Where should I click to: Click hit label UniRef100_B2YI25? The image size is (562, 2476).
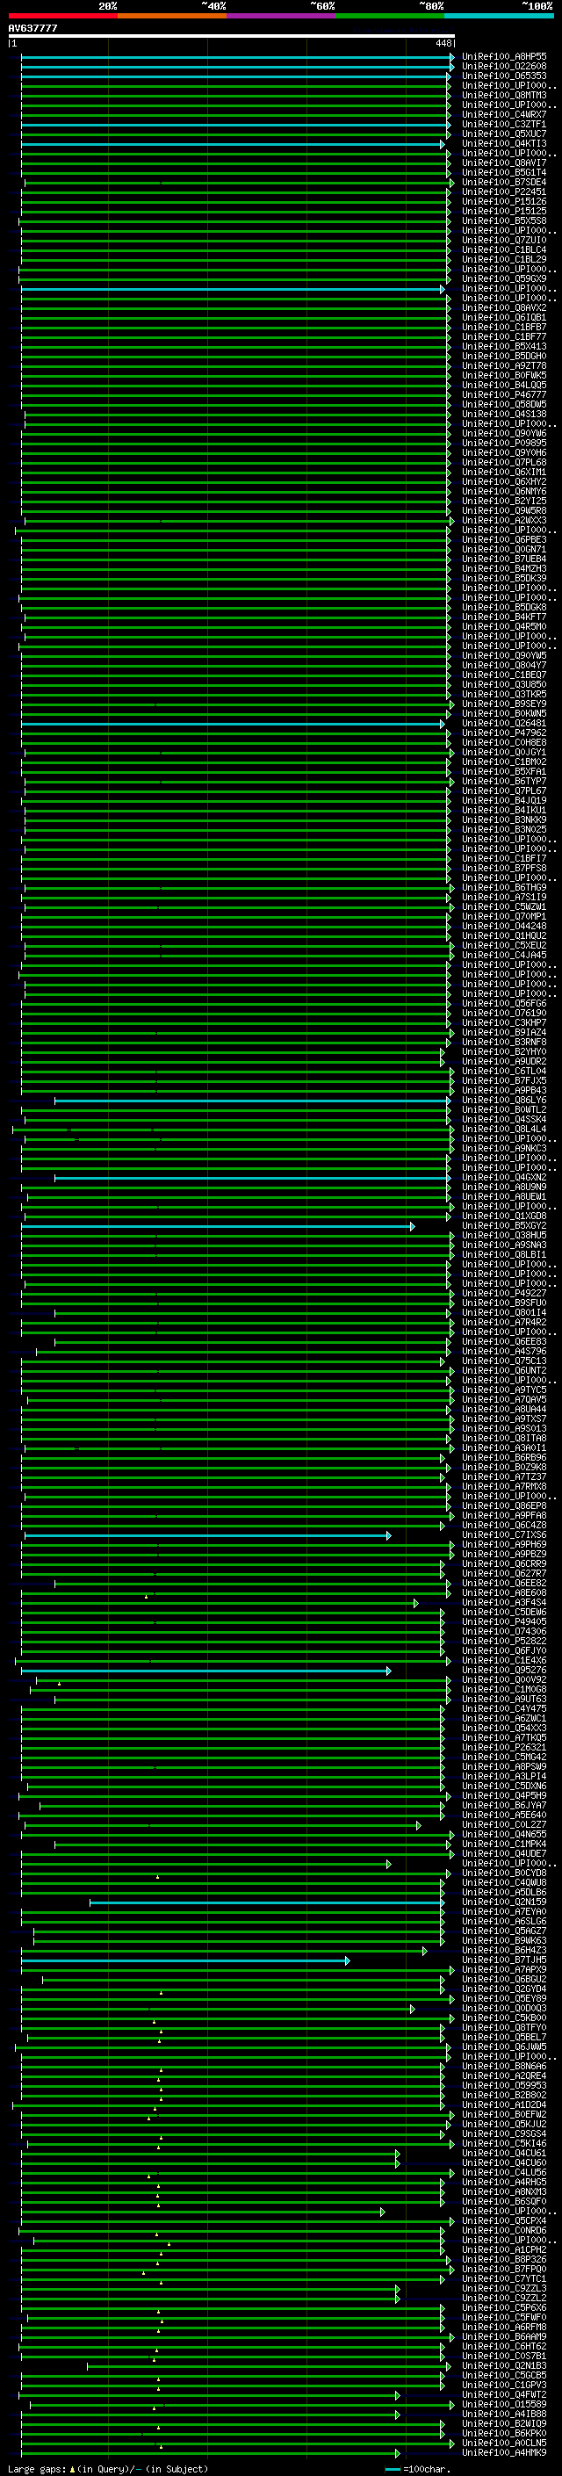tap(504, 501)
